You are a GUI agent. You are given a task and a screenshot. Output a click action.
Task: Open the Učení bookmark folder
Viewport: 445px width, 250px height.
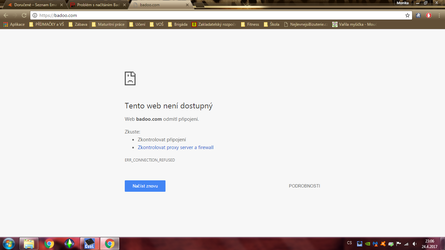137,24
